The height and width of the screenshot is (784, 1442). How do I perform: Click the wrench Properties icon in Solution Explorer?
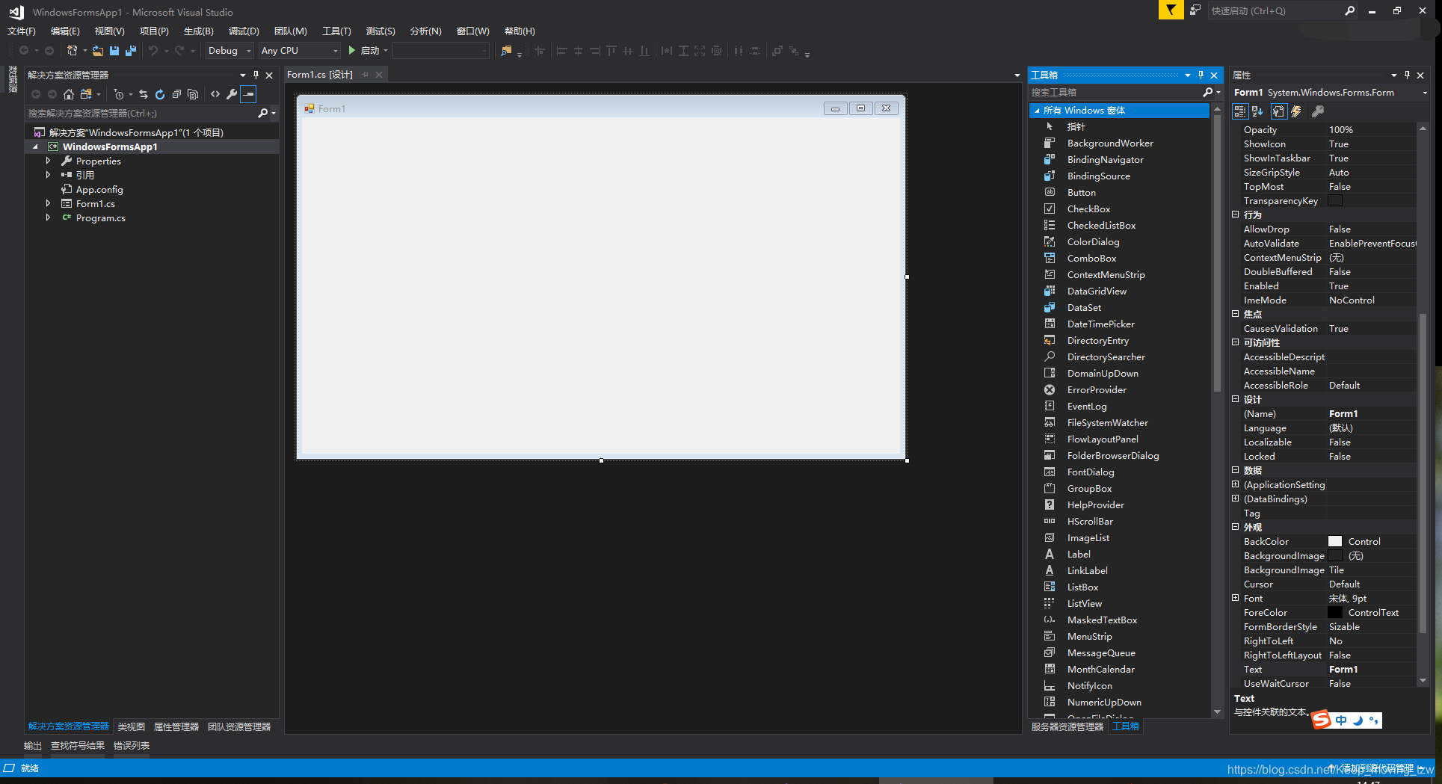click(232, 94)
